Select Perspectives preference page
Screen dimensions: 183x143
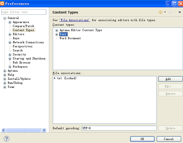click(x=23, y=46)
